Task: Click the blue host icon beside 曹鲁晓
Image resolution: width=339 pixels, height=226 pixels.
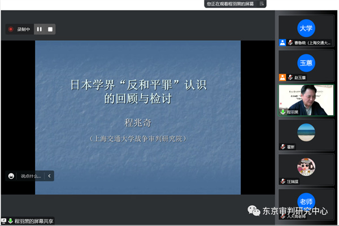Action: (282, 42)
